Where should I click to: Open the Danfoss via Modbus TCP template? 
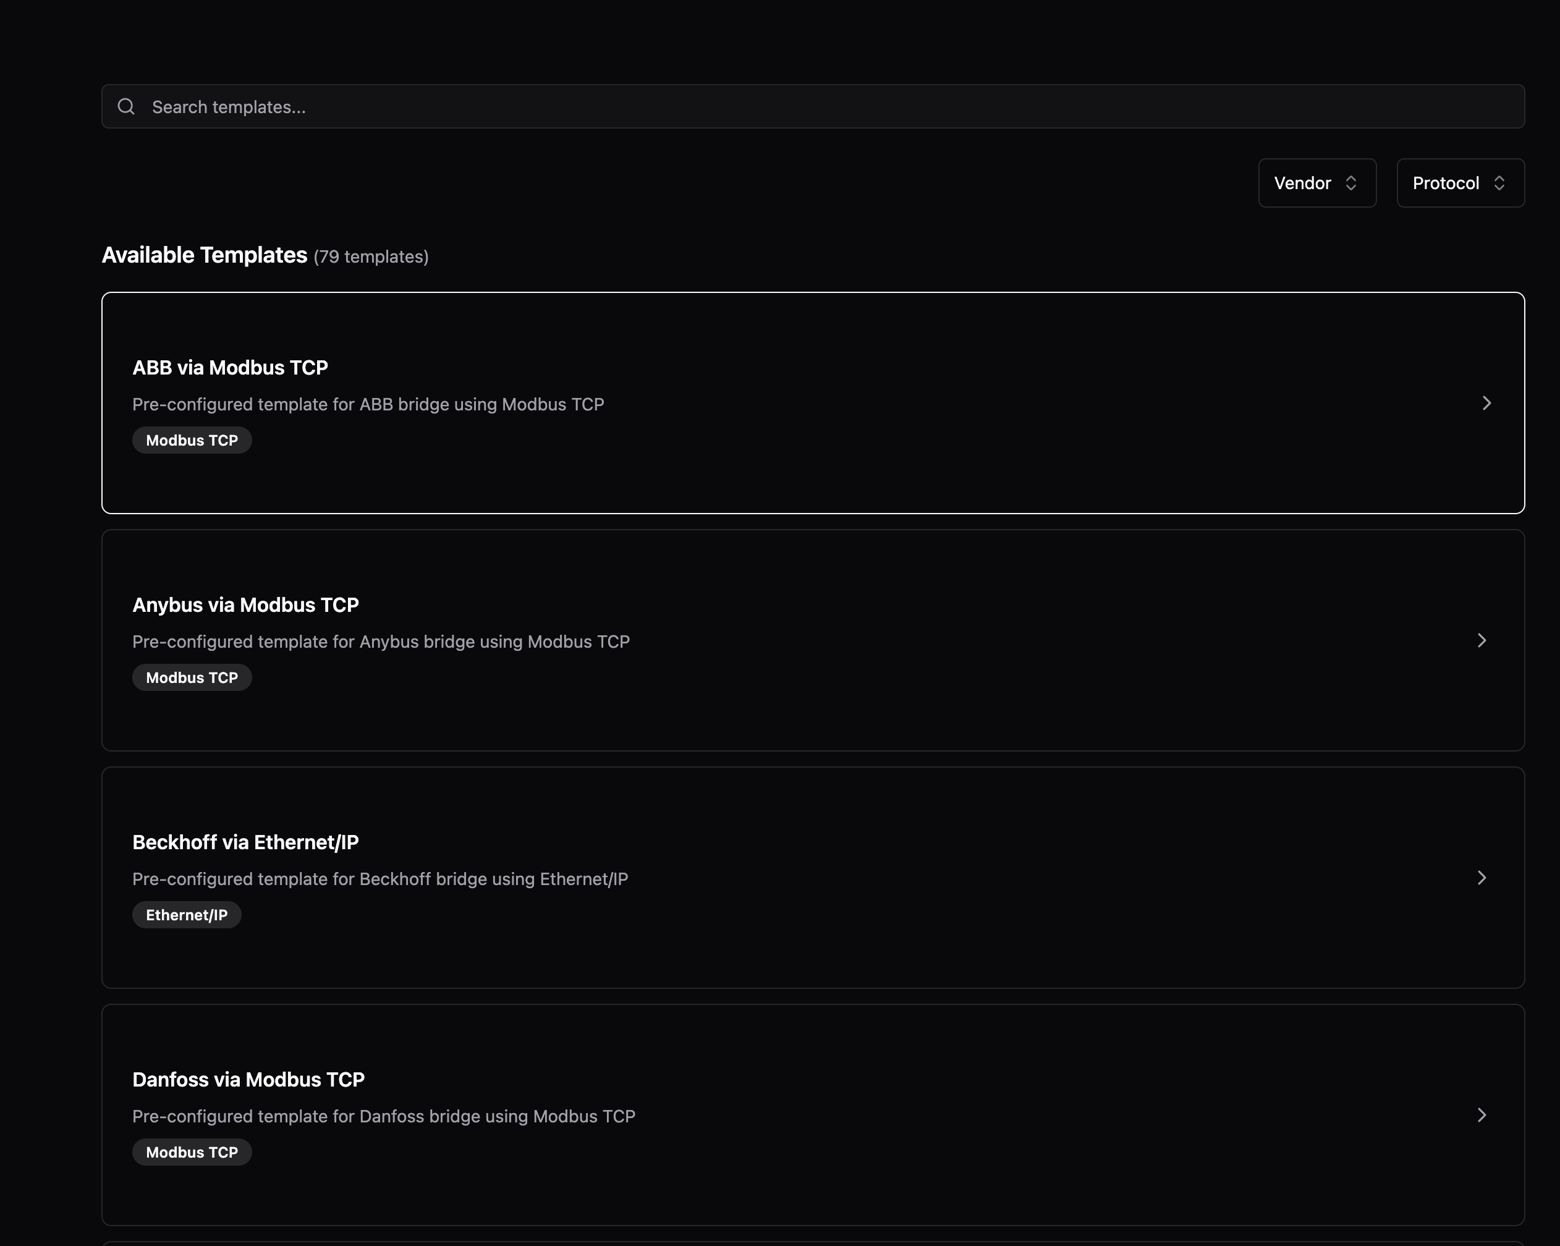(813, 1115)
